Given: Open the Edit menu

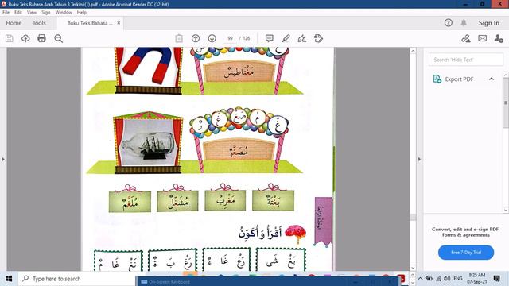Looking at the screenshot, I should click(x=18, y=12).
